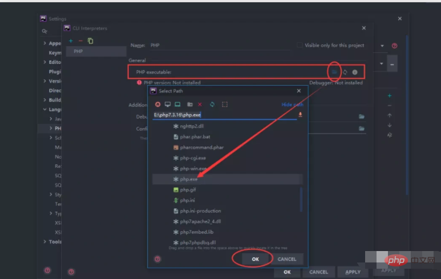
Task: Click OK in the CLI Interpreters dialog
Action: [x=287, y=272]
